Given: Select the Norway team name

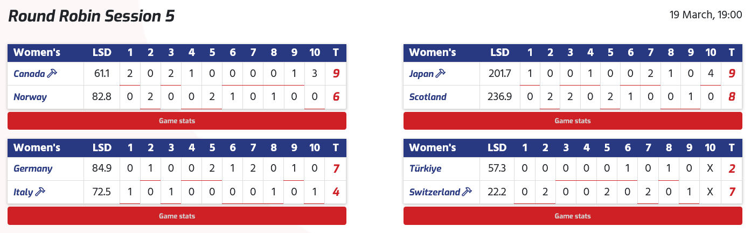Looking at the screenshot, I should click(30, 97).
